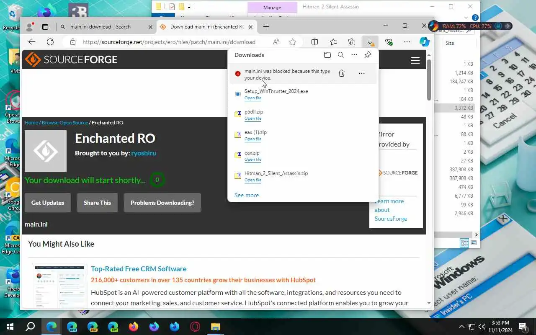Open Browser essentials heart icon
The height and width of the screenshot is (335, 536).
tap(389, 42)
